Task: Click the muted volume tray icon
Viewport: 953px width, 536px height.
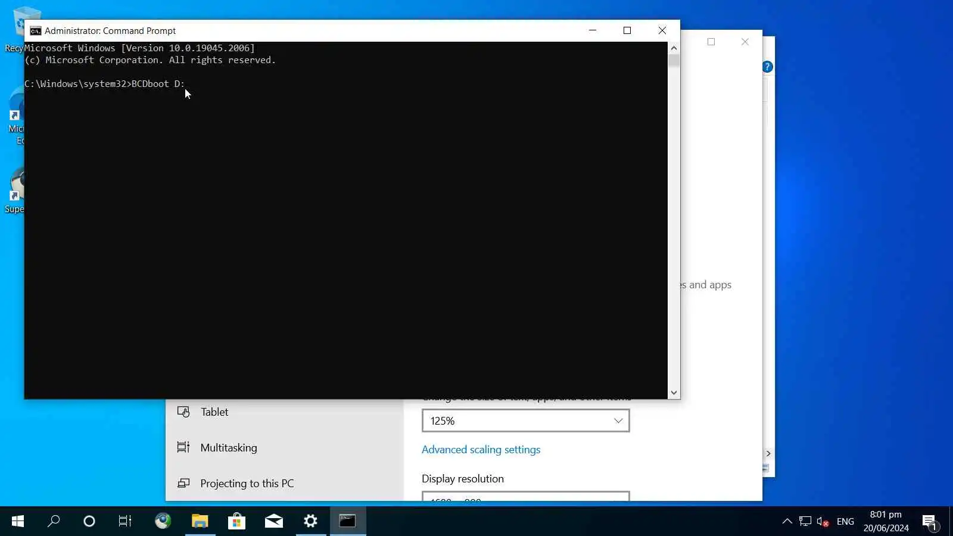Action: click(x=823, y=521)
